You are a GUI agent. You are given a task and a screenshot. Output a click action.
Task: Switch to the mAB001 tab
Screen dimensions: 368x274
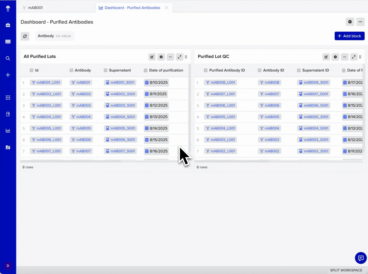35,8
